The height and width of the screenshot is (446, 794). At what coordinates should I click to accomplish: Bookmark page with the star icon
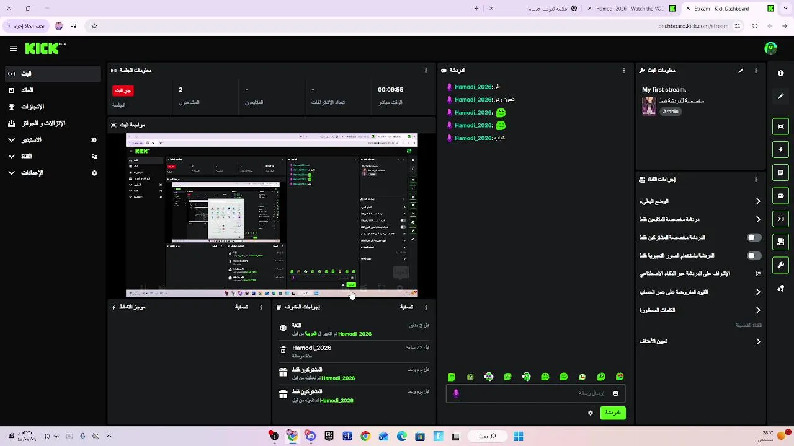94,26
